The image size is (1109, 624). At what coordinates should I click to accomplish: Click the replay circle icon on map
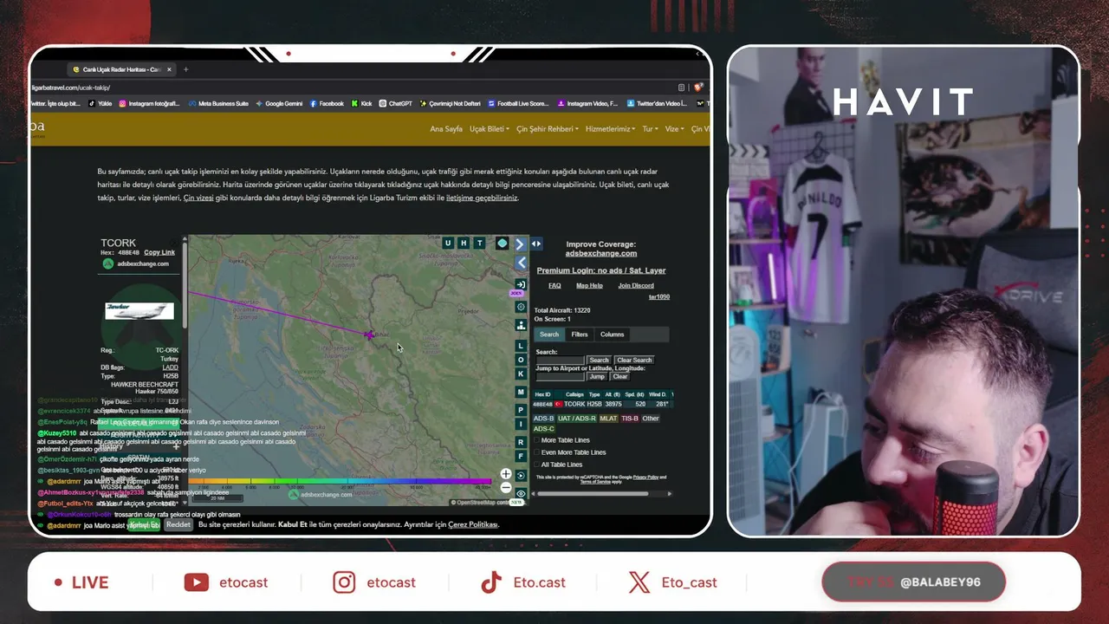pos(521,475)
